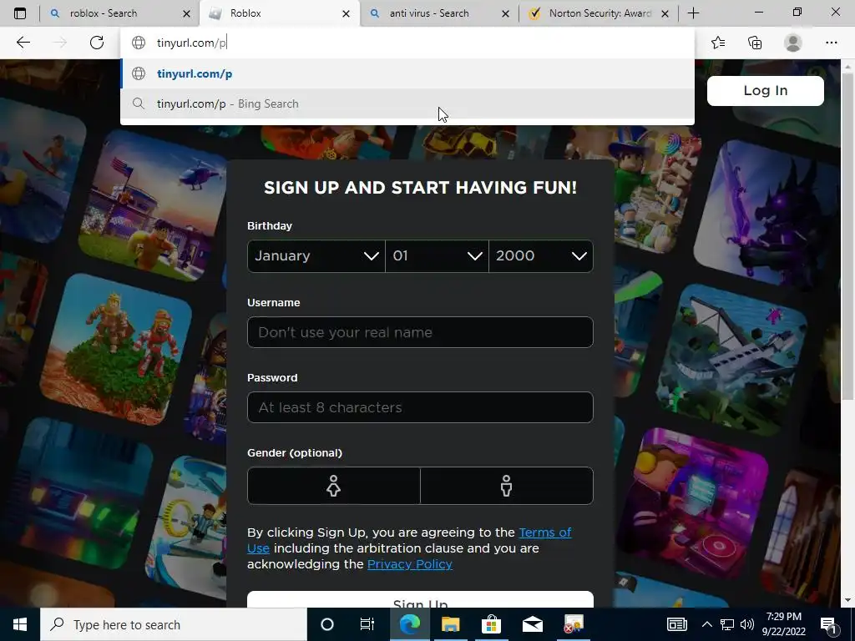Show hidden system tray icons
Screen dimensions: 855x641
click(x=706, y=624)
